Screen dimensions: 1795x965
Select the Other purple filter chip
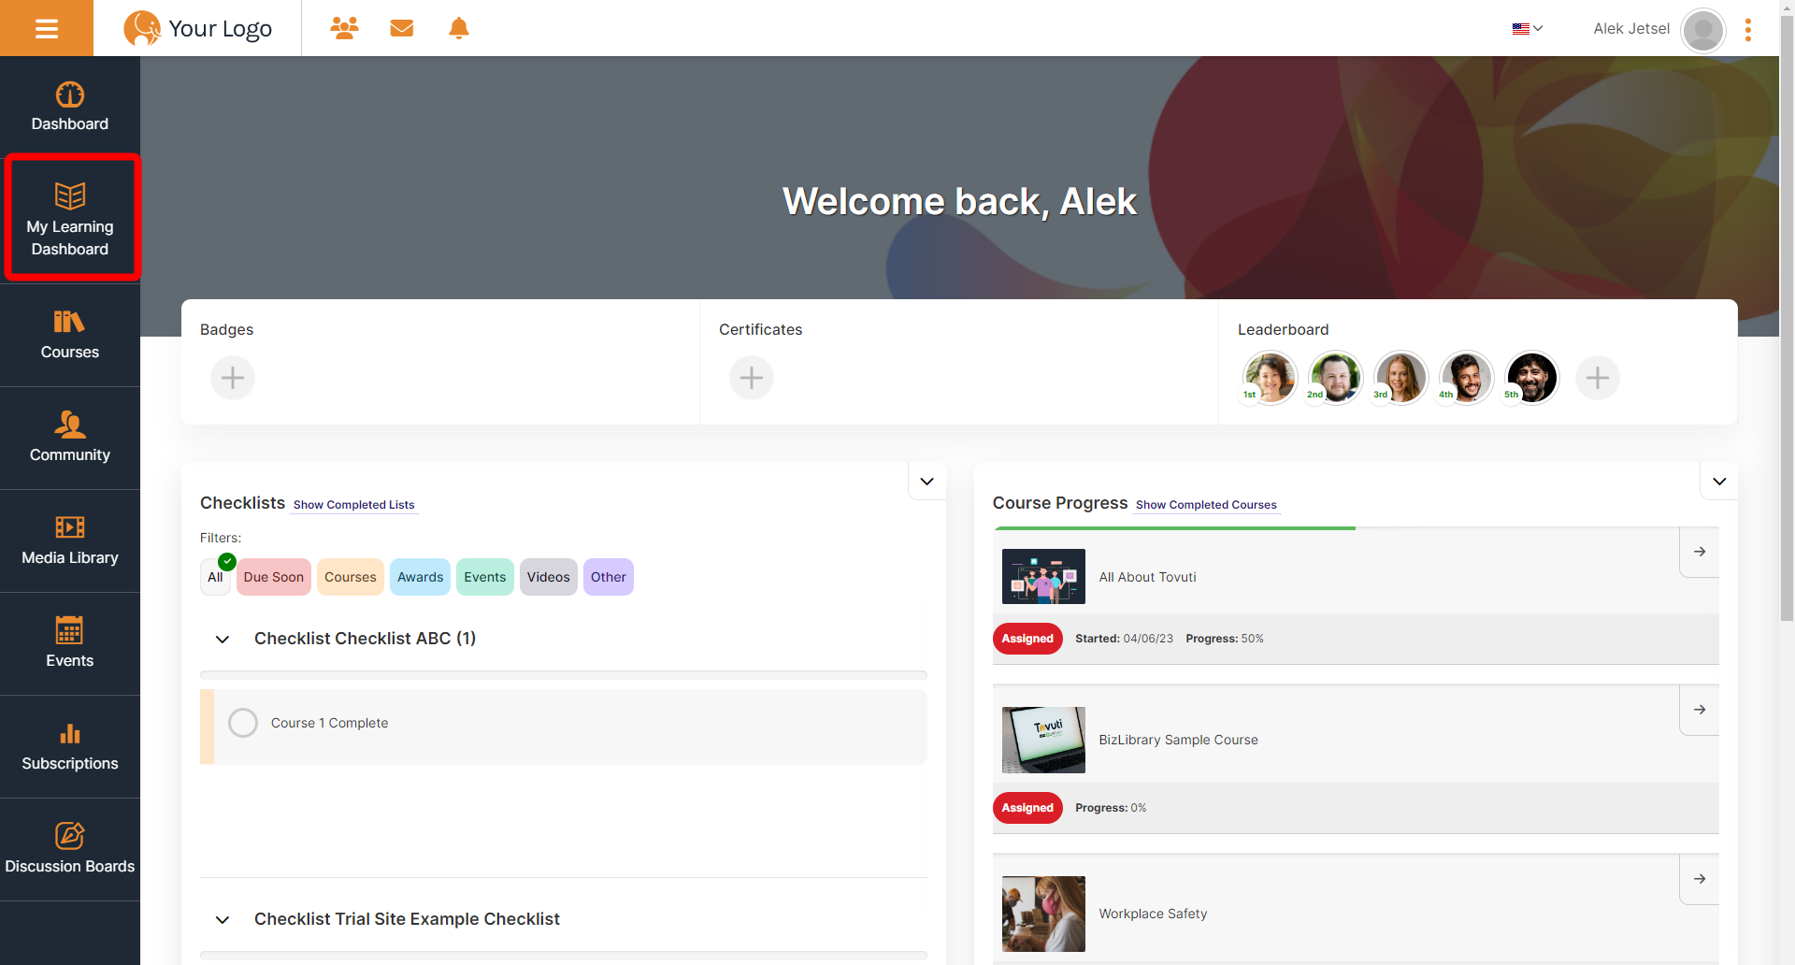click(609, 577)
